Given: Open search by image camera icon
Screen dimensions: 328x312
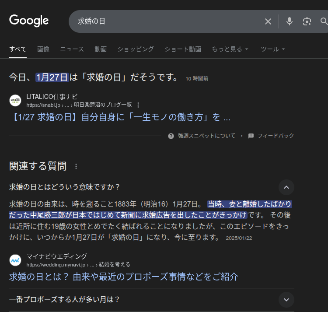Looking at the screenshot, I should click(x=307, y=21).
